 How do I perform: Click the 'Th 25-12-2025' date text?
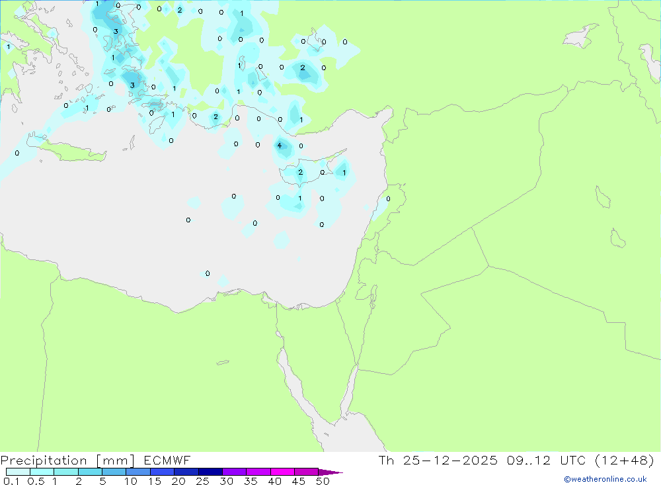click(438, 460)
